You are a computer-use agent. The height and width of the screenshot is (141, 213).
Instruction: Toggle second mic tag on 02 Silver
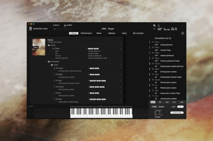[x=97, y=75]
